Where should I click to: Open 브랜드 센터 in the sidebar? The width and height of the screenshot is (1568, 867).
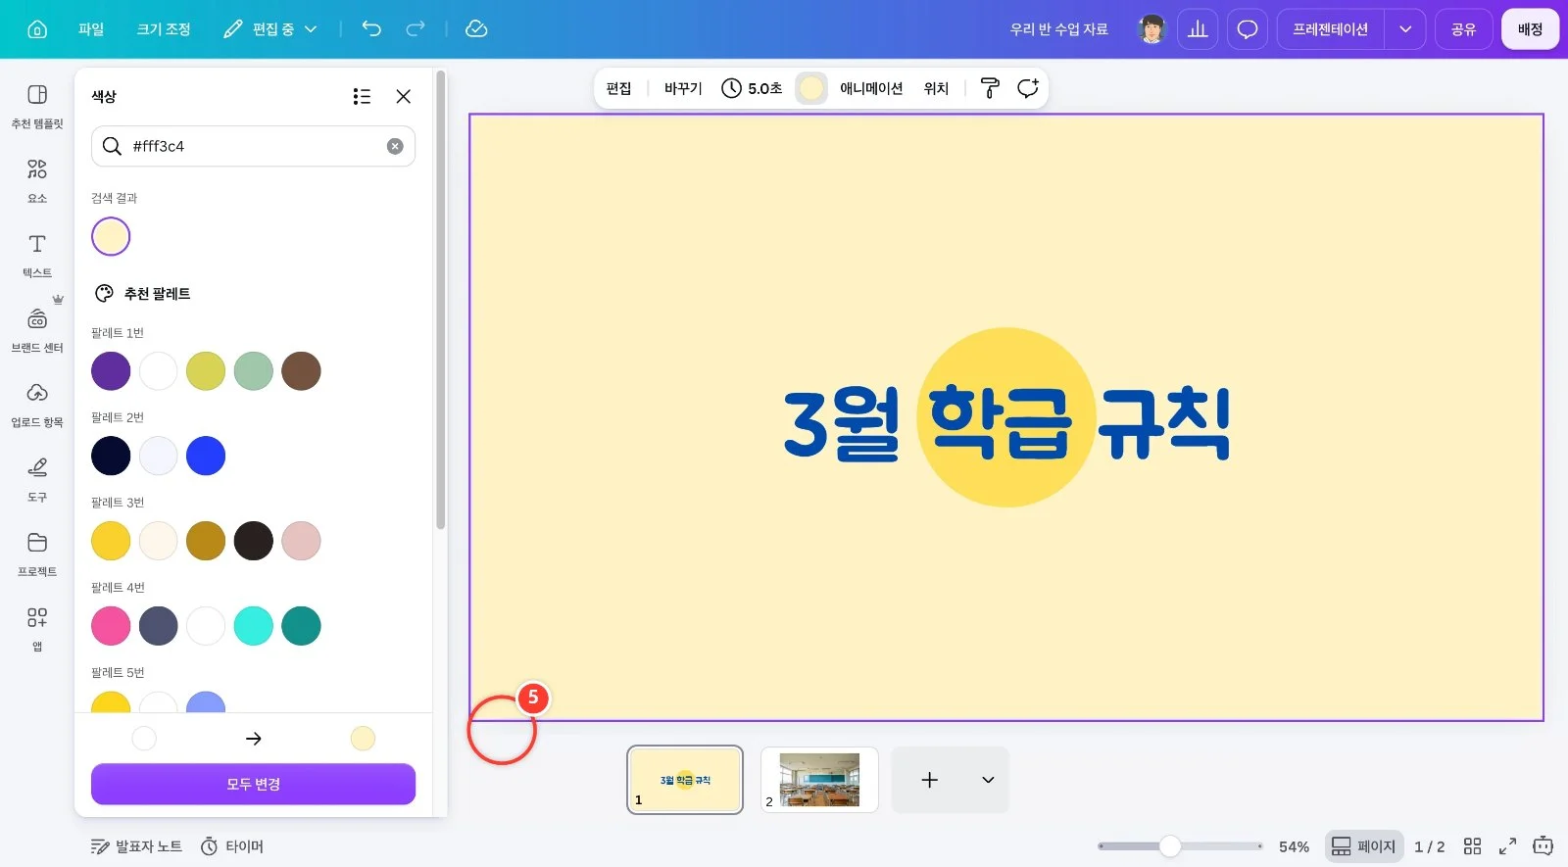(x=37, y=331)
